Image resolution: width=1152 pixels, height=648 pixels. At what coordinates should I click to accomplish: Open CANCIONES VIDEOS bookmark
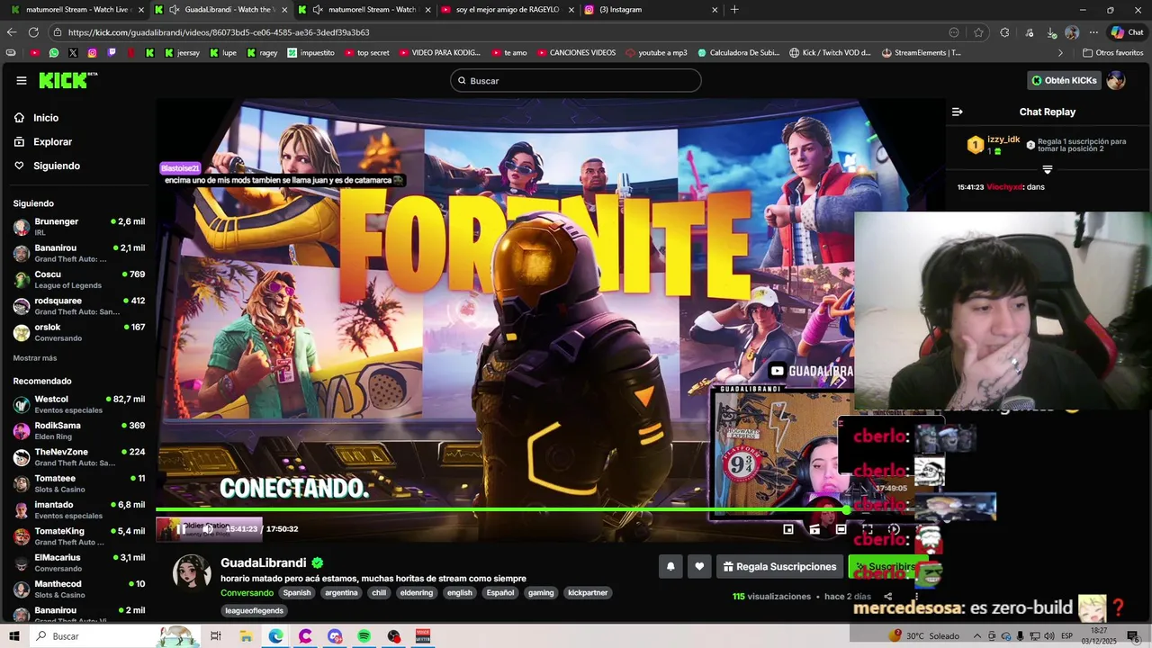577,53
